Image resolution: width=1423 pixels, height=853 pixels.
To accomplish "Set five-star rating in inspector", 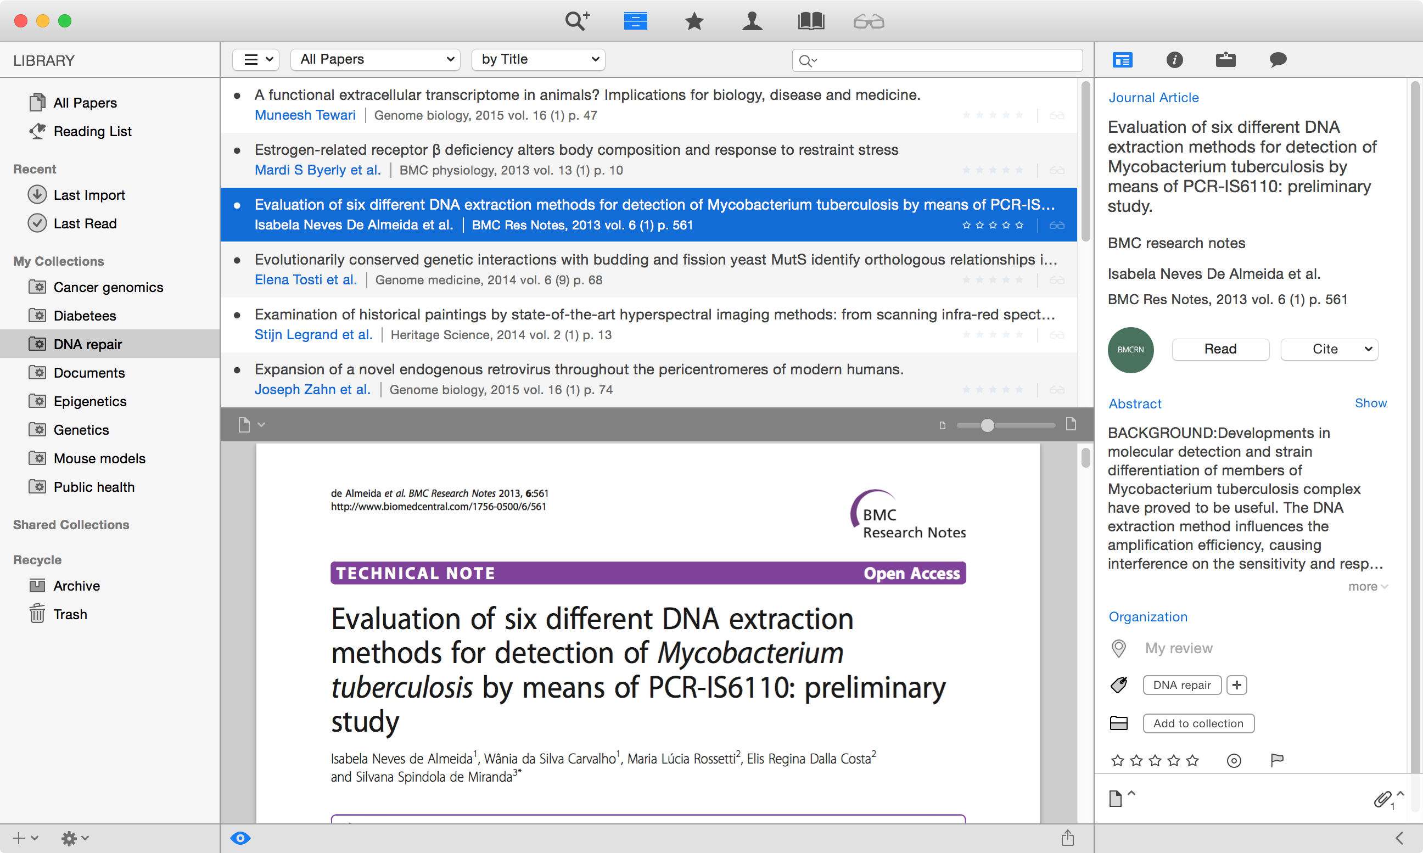I will [x=1192, y=761].
